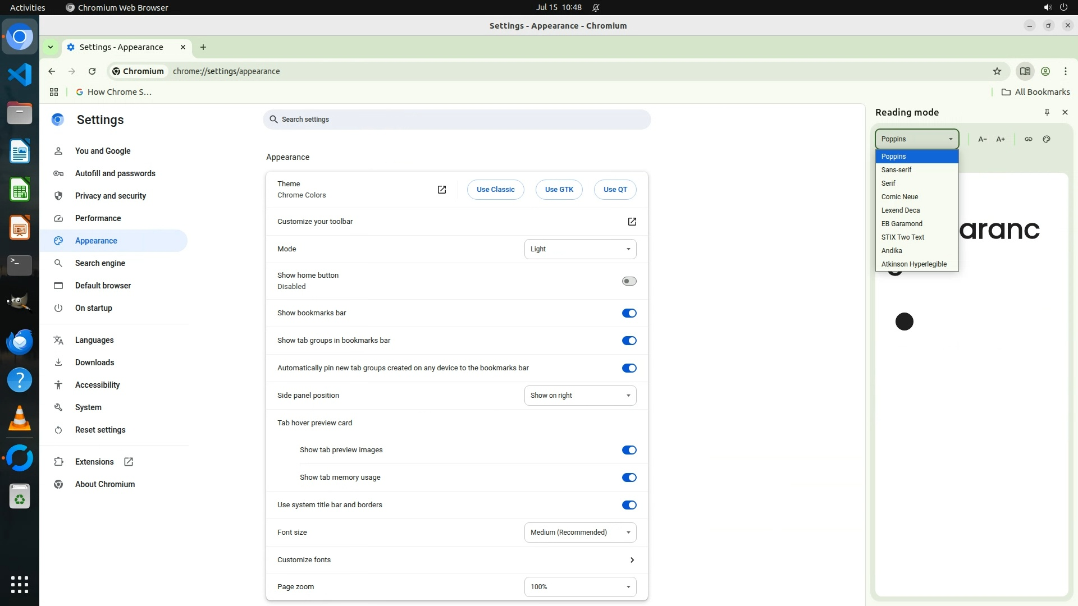Bookmark this page with star icon
This screenshot has height=606, width=1078.
click(x=997, y=71)
